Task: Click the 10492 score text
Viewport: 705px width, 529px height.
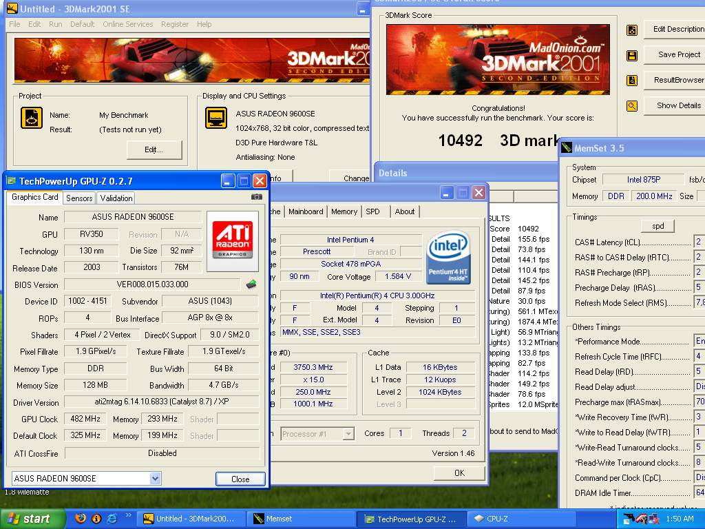Action: (x=460, y=141)
